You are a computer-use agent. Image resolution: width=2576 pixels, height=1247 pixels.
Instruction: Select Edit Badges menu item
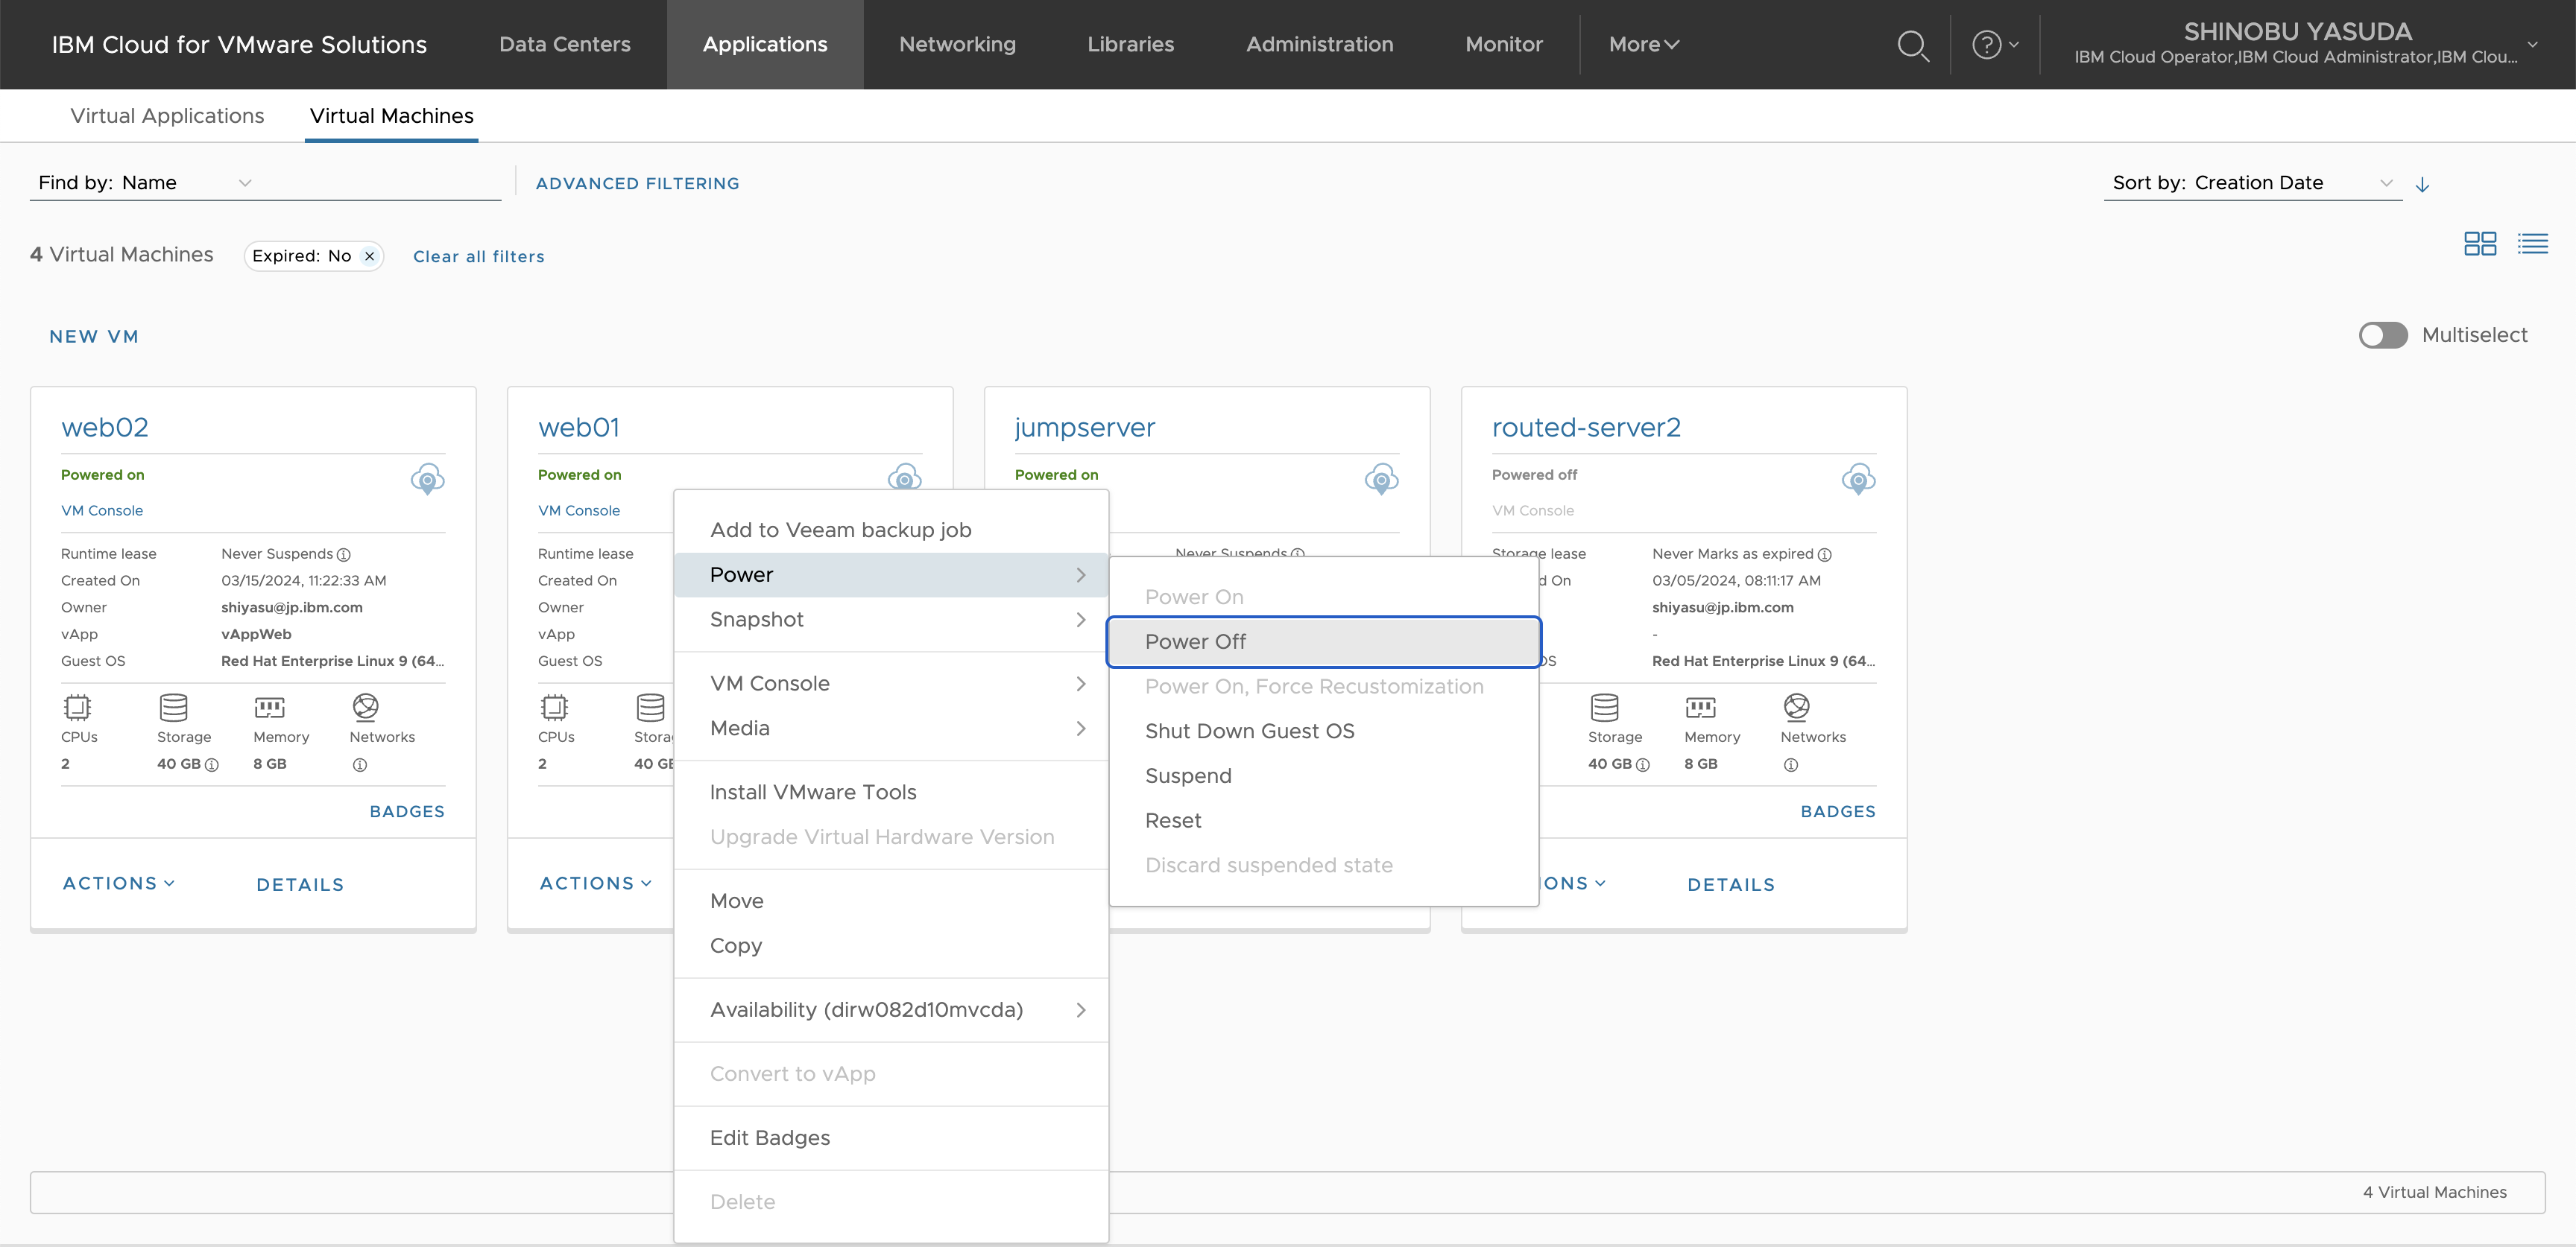891,1138
